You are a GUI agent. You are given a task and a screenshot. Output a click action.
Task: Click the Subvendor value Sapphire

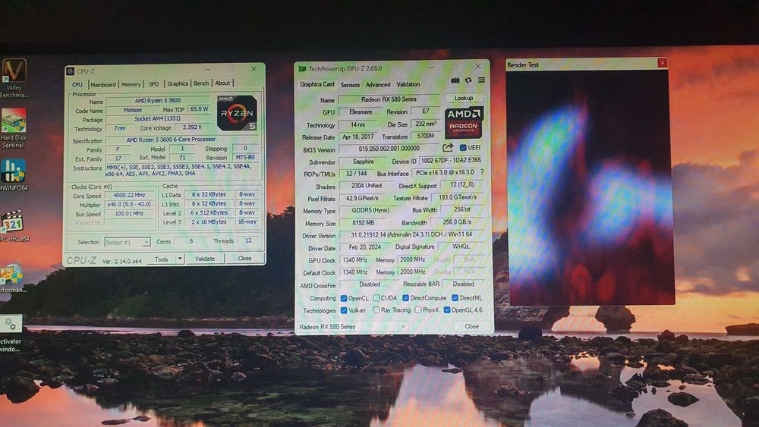click(363, 162)
